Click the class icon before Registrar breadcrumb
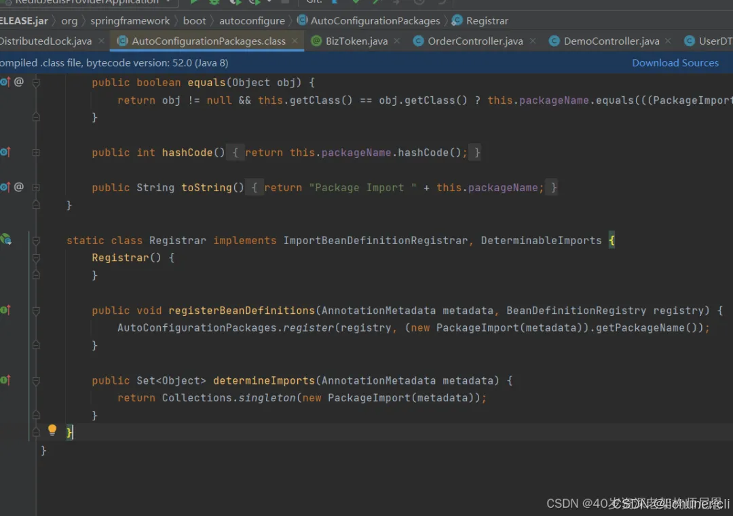Viewport: 733px width, 516px height. (x=457, y=20)
